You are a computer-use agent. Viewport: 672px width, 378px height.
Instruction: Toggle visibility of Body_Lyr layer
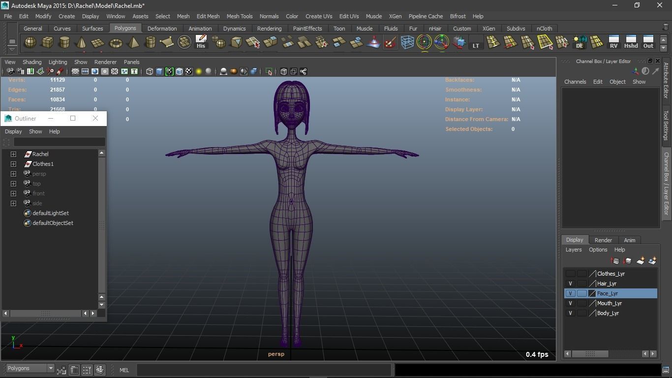[x=570, y=313]
